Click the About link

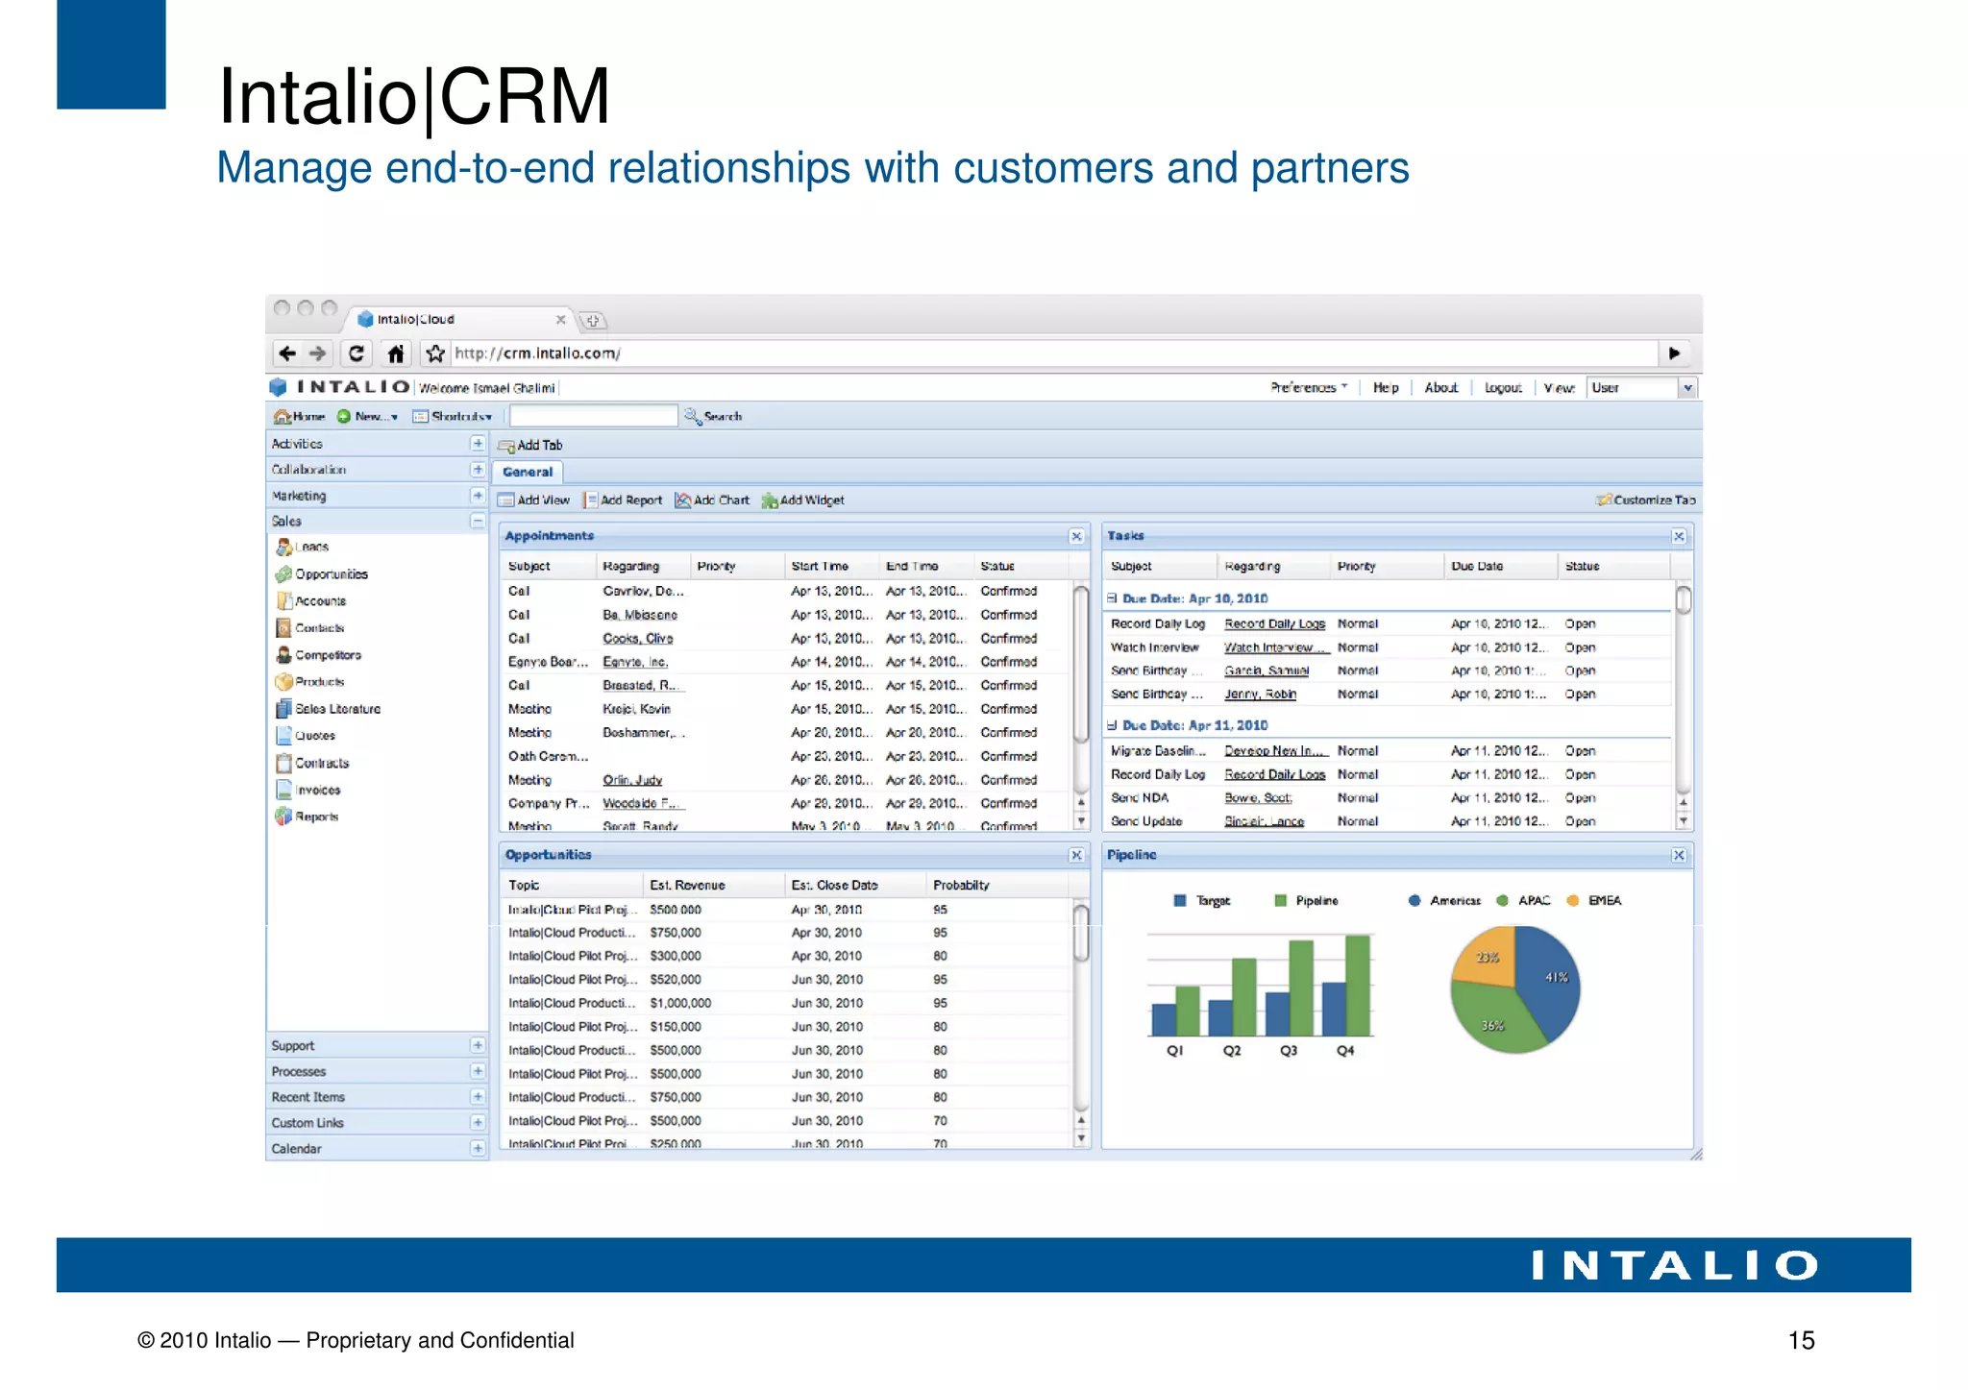tap(1440, 387)
